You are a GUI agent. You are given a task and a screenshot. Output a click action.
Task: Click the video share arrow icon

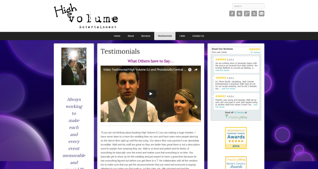pyautogui.click(x=196, y=70)
